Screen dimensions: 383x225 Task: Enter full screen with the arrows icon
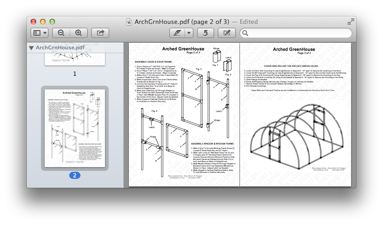pos(351,22)
